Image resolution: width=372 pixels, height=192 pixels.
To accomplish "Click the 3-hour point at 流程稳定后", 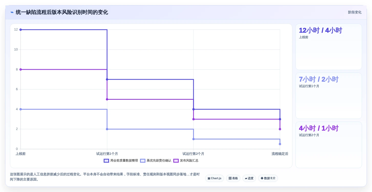I will coord(280,119).
